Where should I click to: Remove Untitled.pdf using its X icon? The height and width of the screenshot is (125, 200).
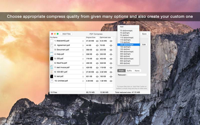click(x=83, y=81)
